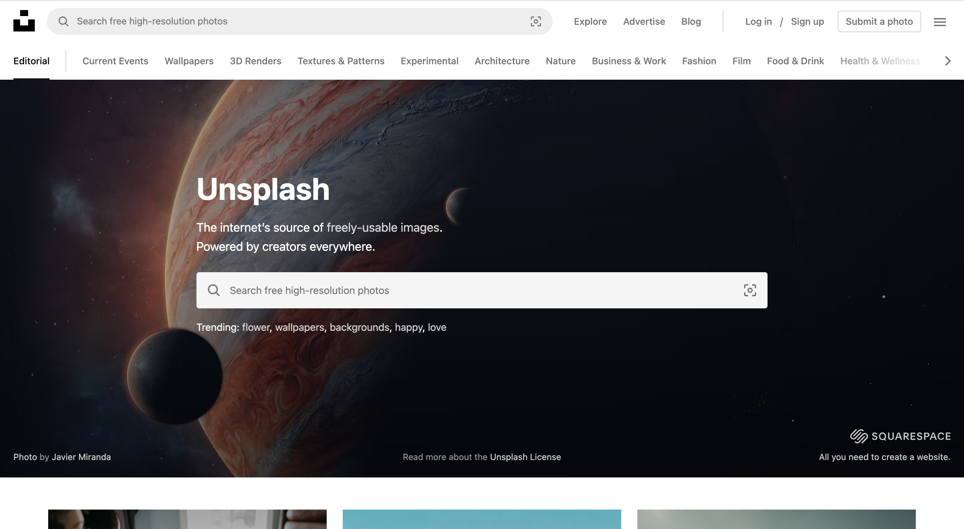Screen dimensions: 964x529
Task: Click the hamburger menu icon
Action: 939,21
